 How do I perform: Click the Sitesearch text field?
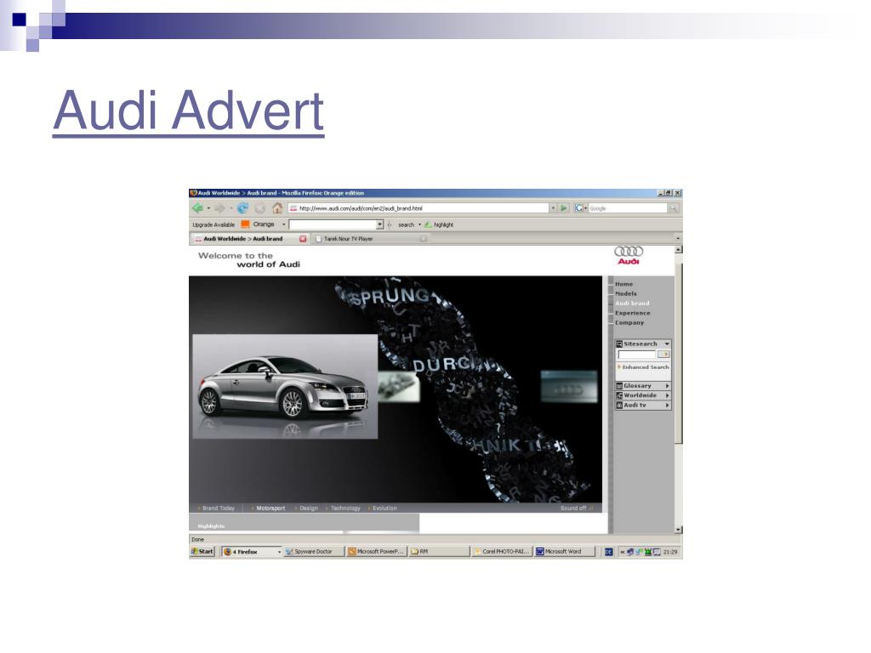pyautogui.click(x=637, y=355)
